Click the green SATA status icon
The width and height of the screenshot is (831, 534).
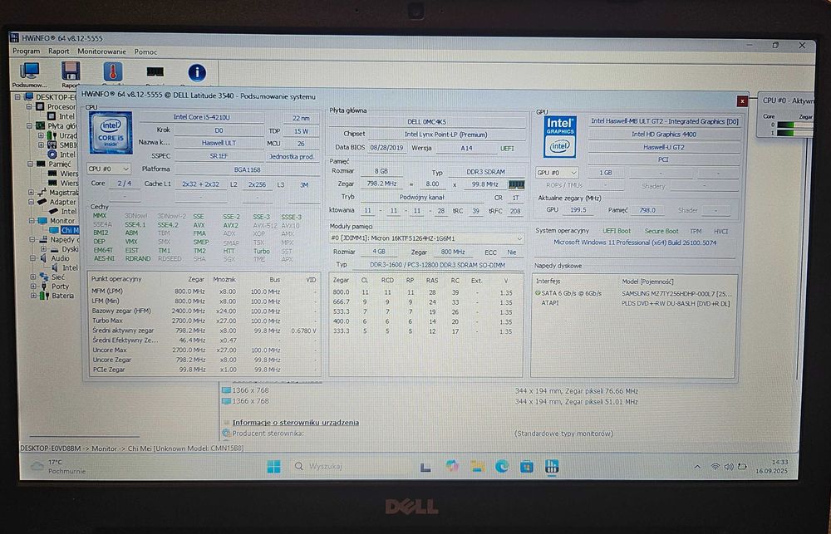point(538,292)
